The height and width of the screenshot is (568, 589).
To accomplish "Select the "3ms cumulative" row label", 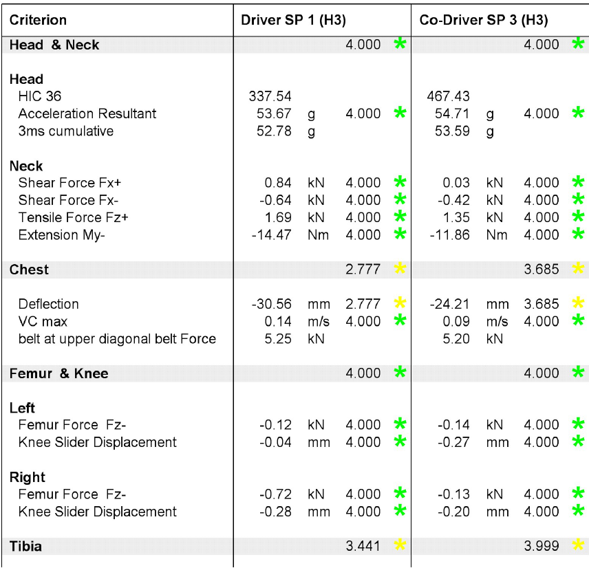I will pos(66,131).
